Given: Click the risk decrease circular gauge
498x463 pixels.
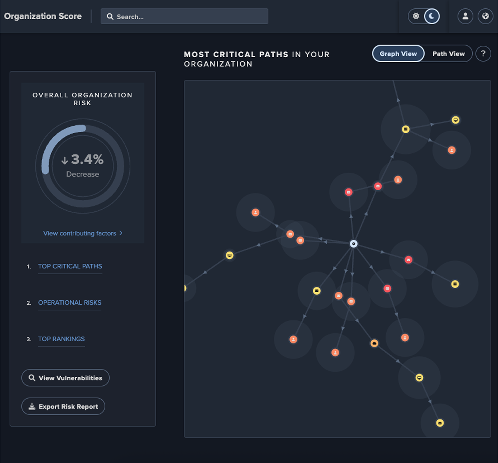Looking at the screenshot, I should pyautogui.click(x=83, y=166).
